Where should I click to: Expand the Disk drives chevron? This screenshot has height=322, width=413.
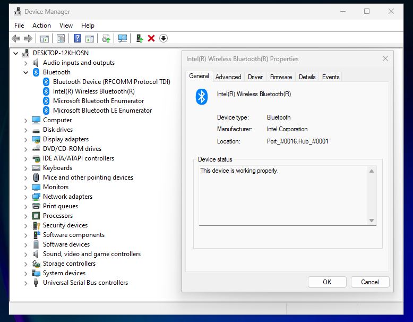click(x=26, y=130)
